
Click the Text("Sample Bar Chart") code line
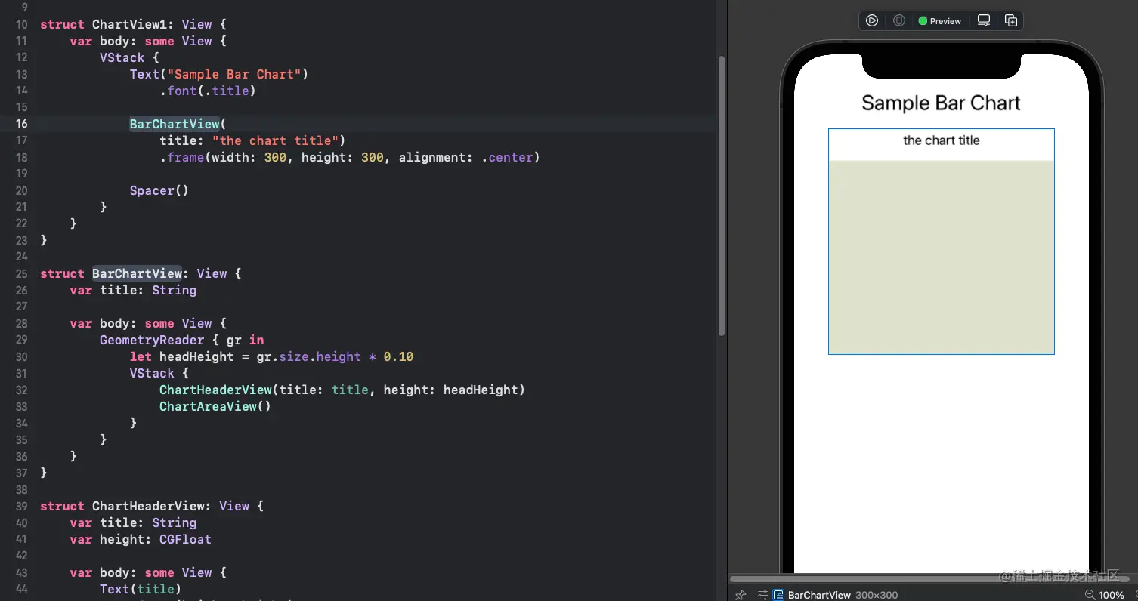219,74
